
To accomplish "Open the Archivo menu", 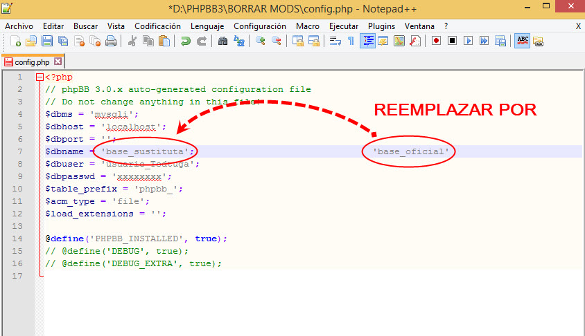I will tap(19, 26).
